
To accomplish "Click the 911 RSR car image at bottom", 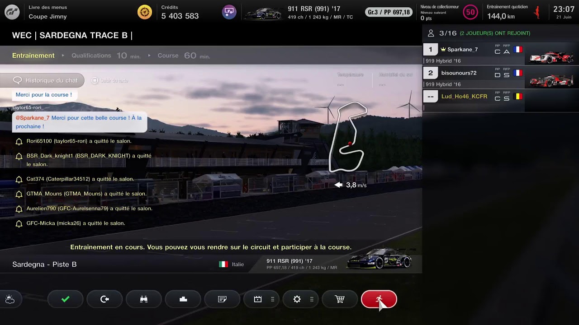I will pos(381,259).
